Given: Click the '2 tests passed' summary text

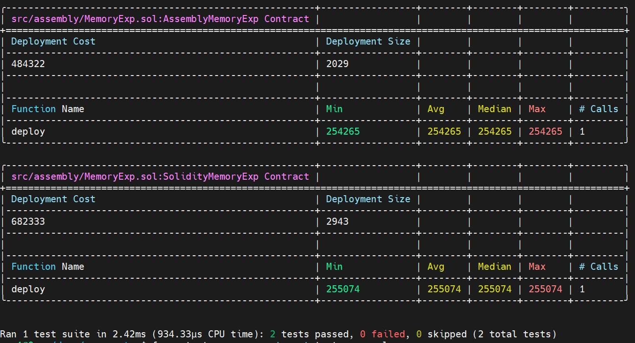Looking at the screenshot, I should coord(309,334).
